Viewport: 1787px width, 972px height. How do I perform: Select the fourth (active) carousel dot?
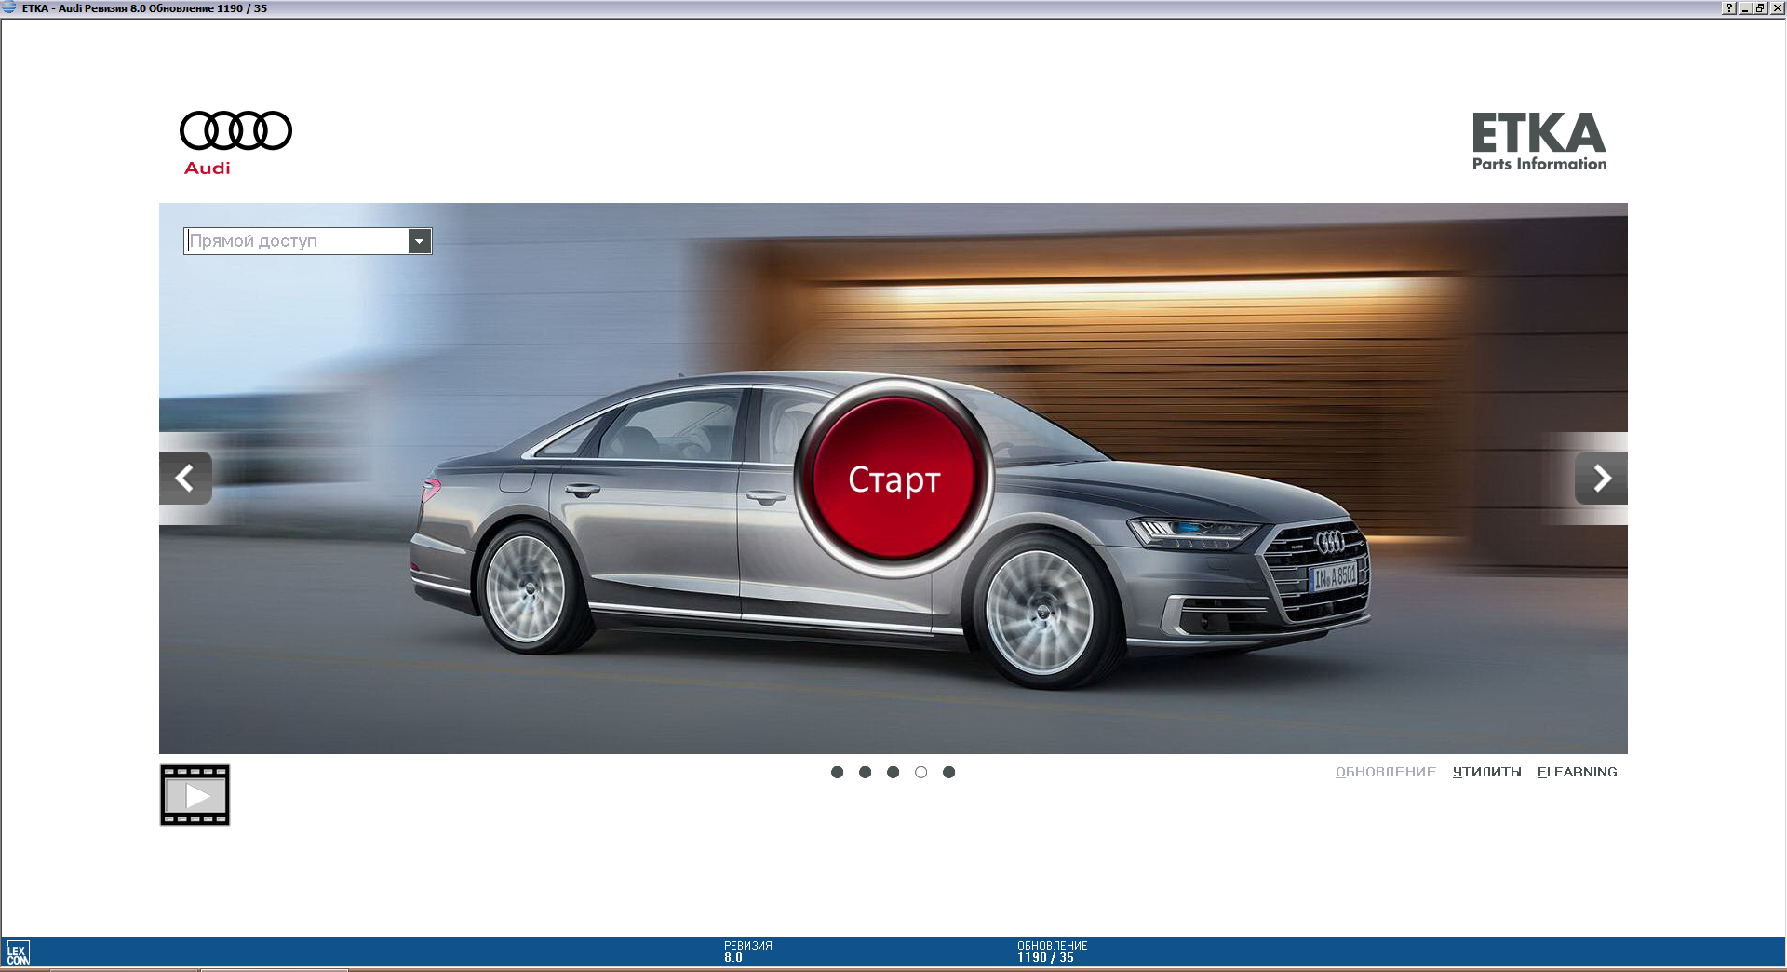pyautogui.click(x=920, y=772)
